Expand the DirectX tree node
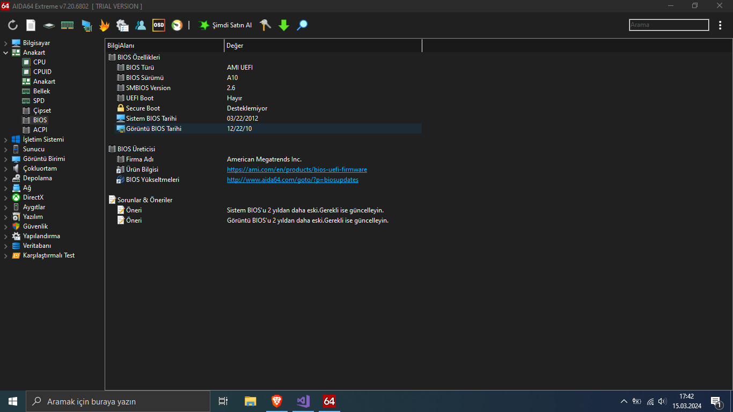This screenshot has height=412, width=733. point(6,197)
